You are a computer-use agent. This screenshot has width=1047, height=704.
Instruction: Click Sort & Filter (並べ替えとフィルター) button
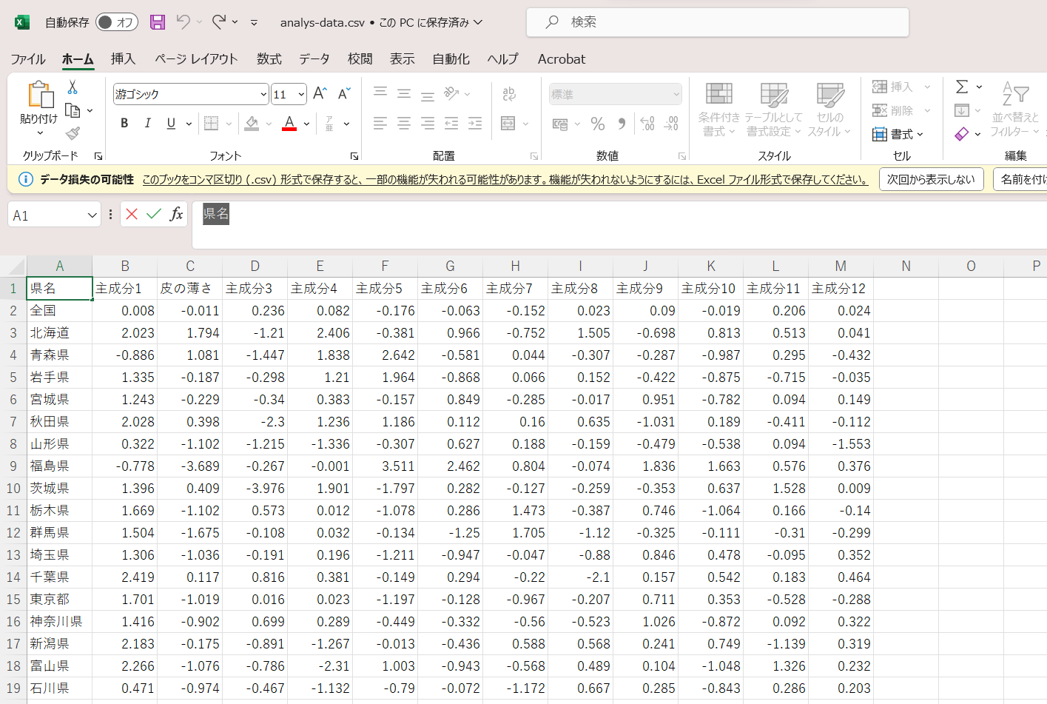point(1015,110)
